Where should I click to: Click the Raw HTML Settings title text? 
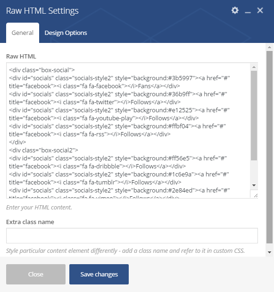[x=42, y=11]
